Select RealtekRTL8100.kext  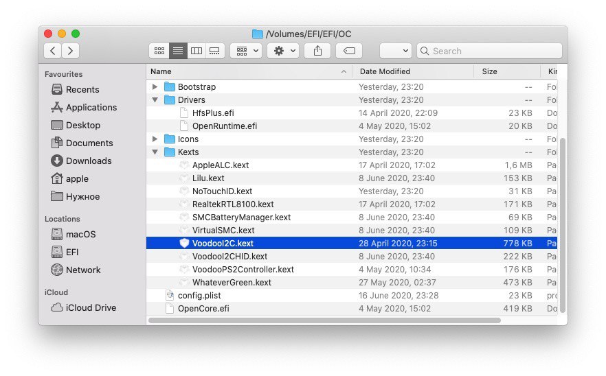[352, 204]
